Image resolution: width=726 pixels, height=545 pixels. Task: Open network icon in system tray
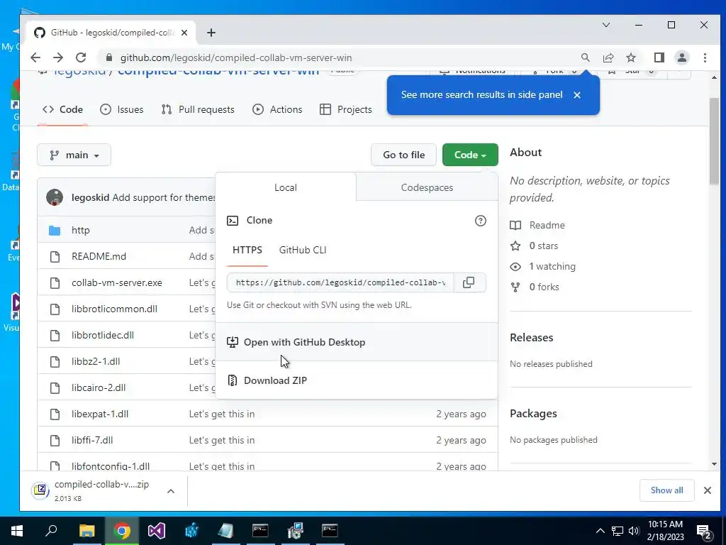click(618, 531)
